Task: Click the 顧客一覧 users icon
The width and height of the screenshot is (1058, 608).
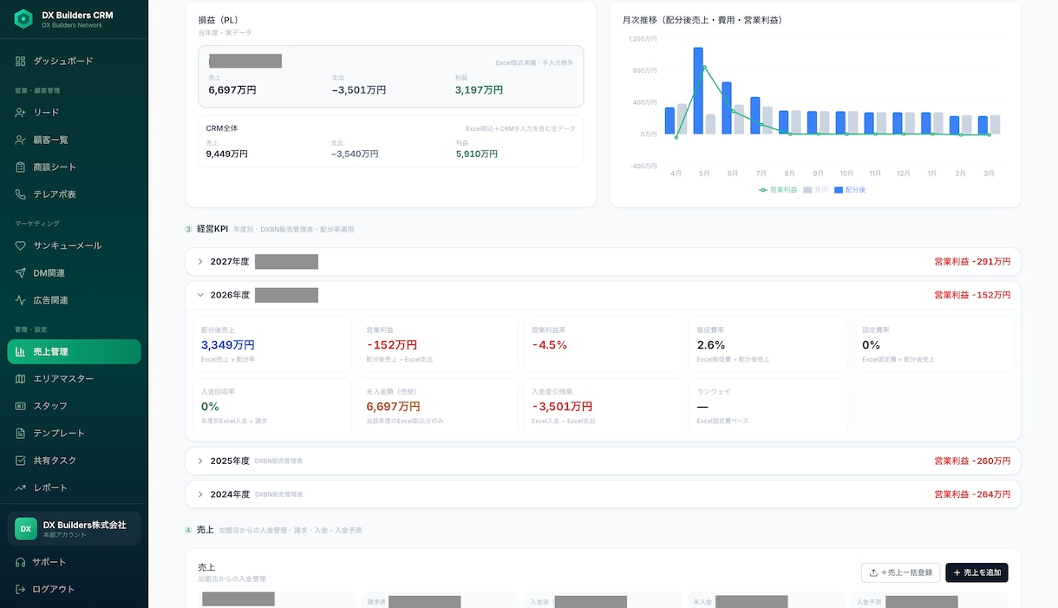Action: tap(21, 140)
